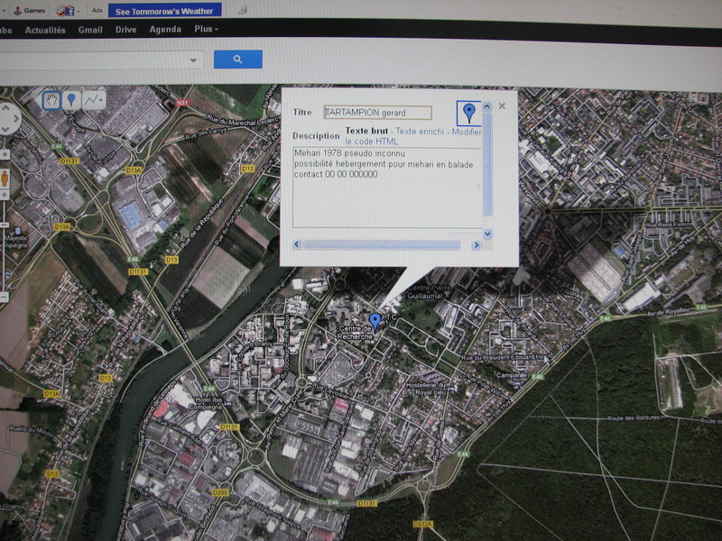Screen dimensions: 722x541
Task: Open Gmail from the top bar
Action: click(x=90, y=30)
